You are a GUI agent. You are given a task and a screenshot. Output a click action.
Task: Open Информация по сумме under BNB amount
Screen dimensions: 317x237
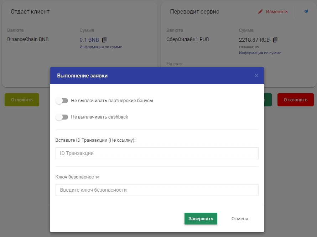101,47
